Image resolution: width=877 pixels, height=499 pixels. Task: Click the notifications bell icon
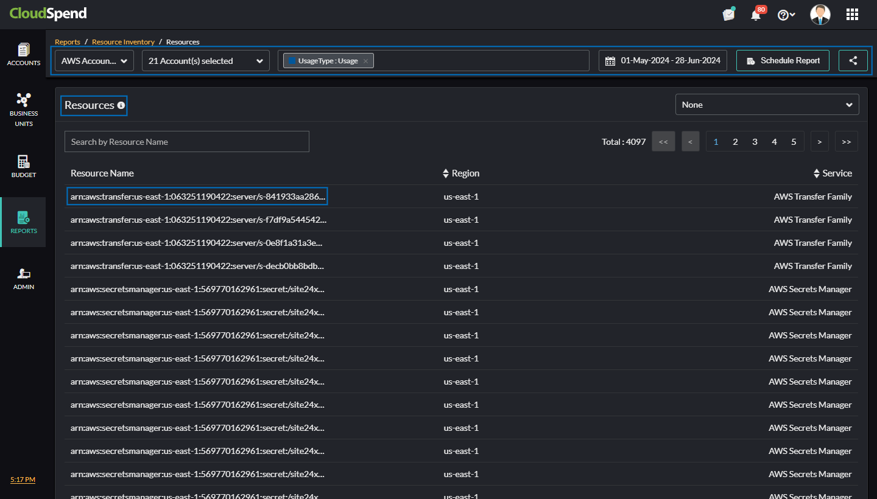click(x=756, y=15)
